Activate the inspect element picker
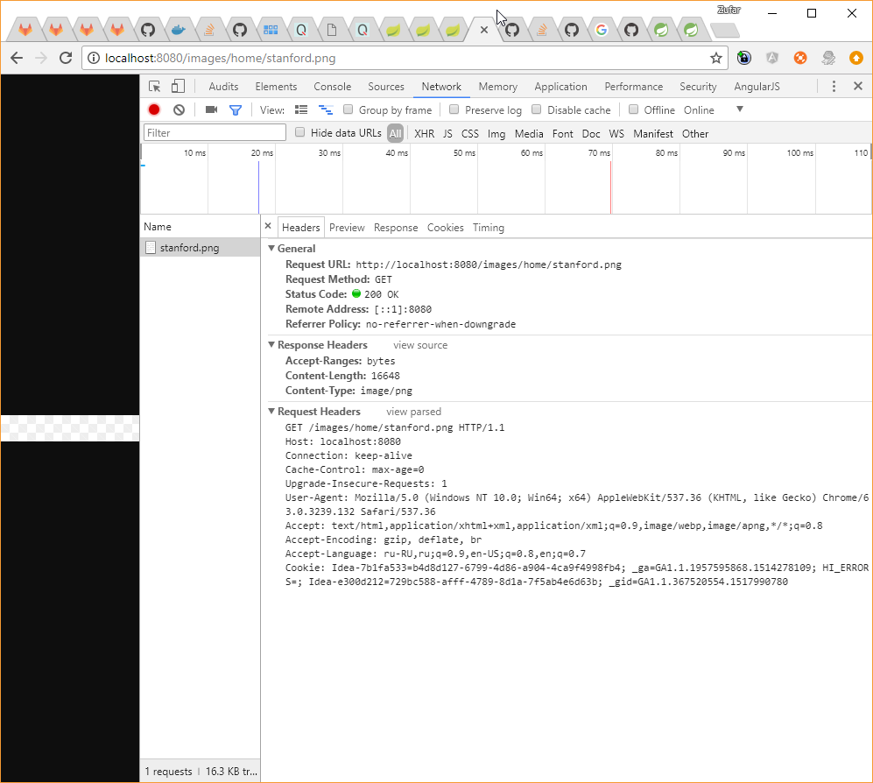The height and width of the screenshot is (783, 873). [x=155, y=87]
